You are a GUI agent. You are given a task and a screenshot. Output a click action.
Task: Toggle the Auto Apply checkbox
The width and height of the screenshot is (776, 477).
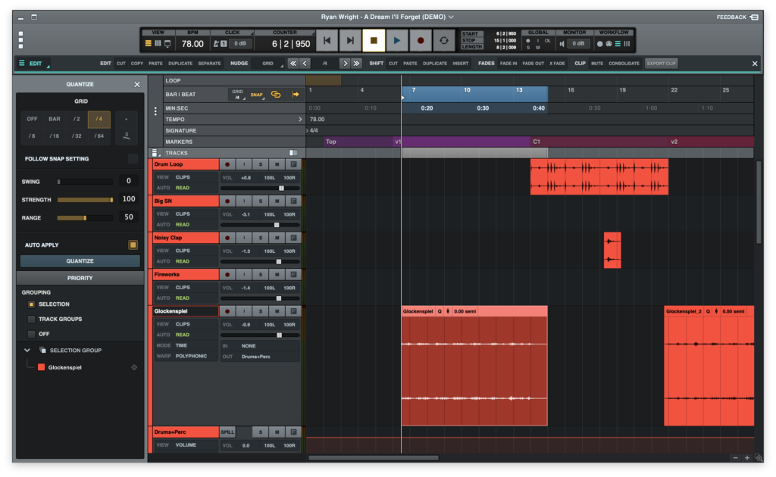tap(133, 245)
